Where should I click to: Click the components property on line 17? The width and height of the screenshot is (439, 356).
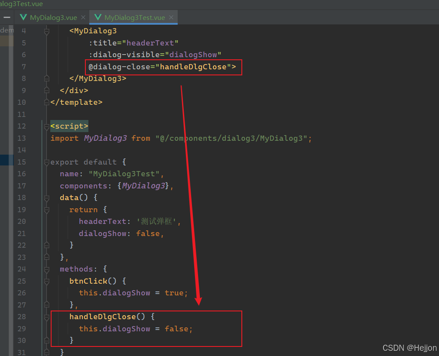pos(84,186)
